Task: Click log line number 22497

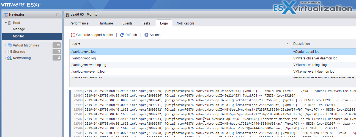Action: (x=78, y=95)
